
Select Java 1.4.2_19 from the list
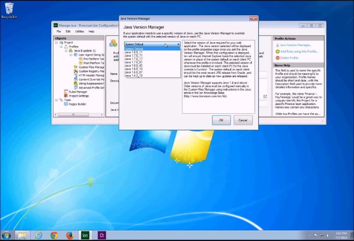(x=152, y=76)
